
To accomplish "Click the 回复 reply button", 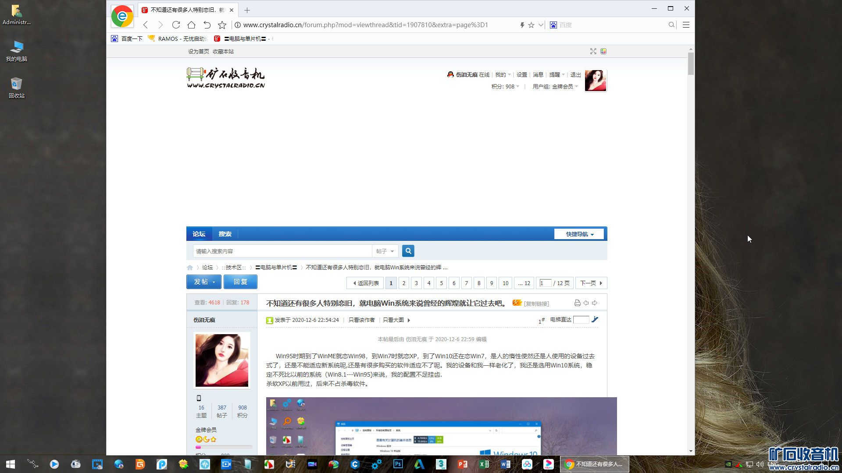I will pos(240,282).
